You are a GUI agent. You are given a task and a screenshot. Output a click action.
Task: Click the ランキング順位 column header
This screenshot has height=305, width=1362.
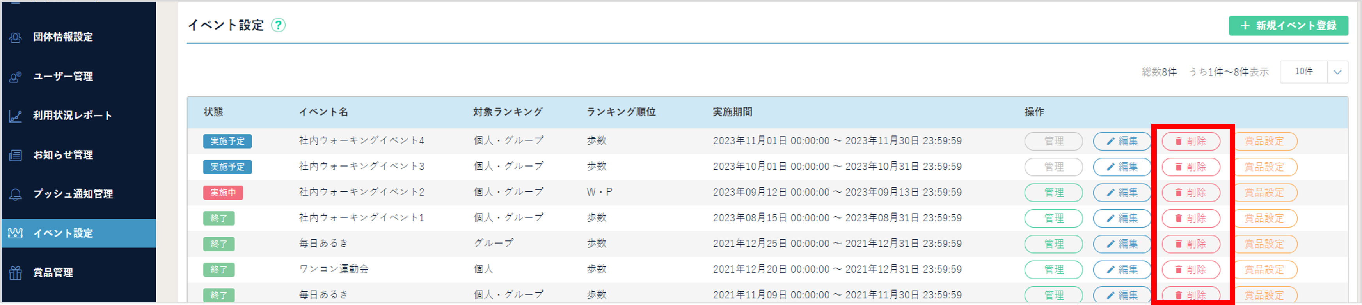pos(621,112)
